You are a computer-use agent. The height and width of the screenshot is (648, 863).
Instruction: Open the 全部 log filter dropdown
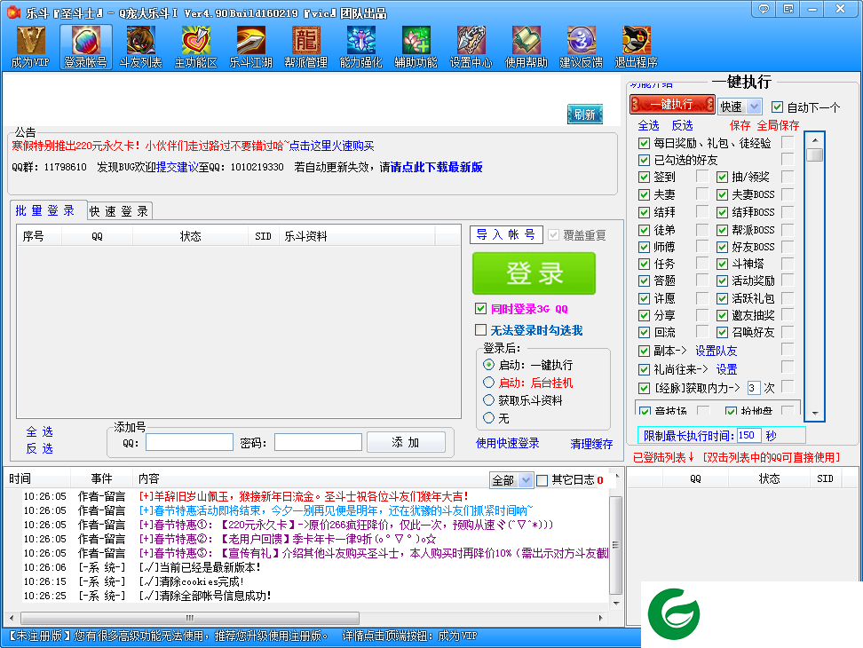[511, 480]
